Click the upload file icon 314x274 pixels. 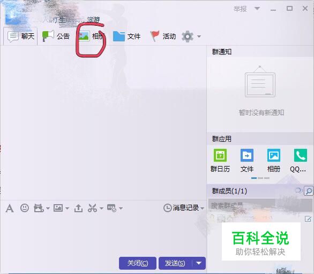point(78,208)
